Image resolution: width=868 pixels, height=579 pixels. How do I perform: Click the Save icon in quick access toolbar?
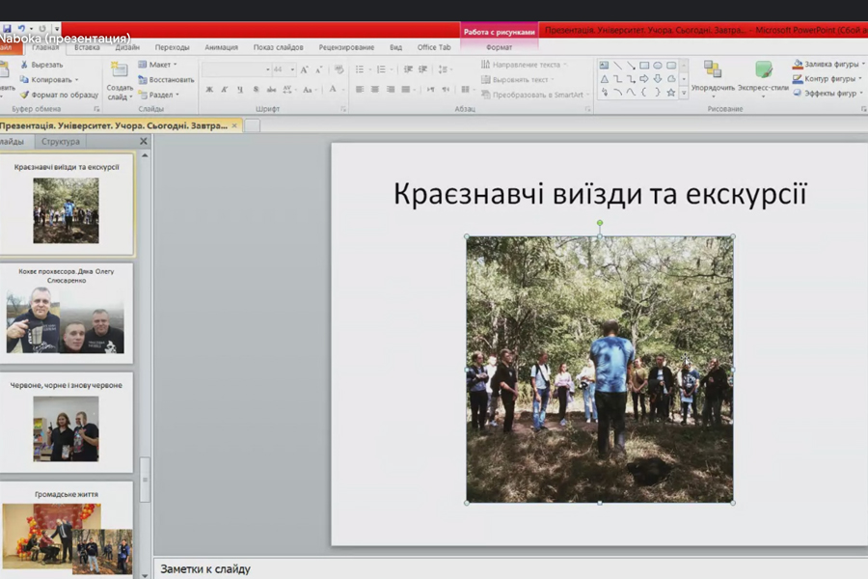point(6,29)
